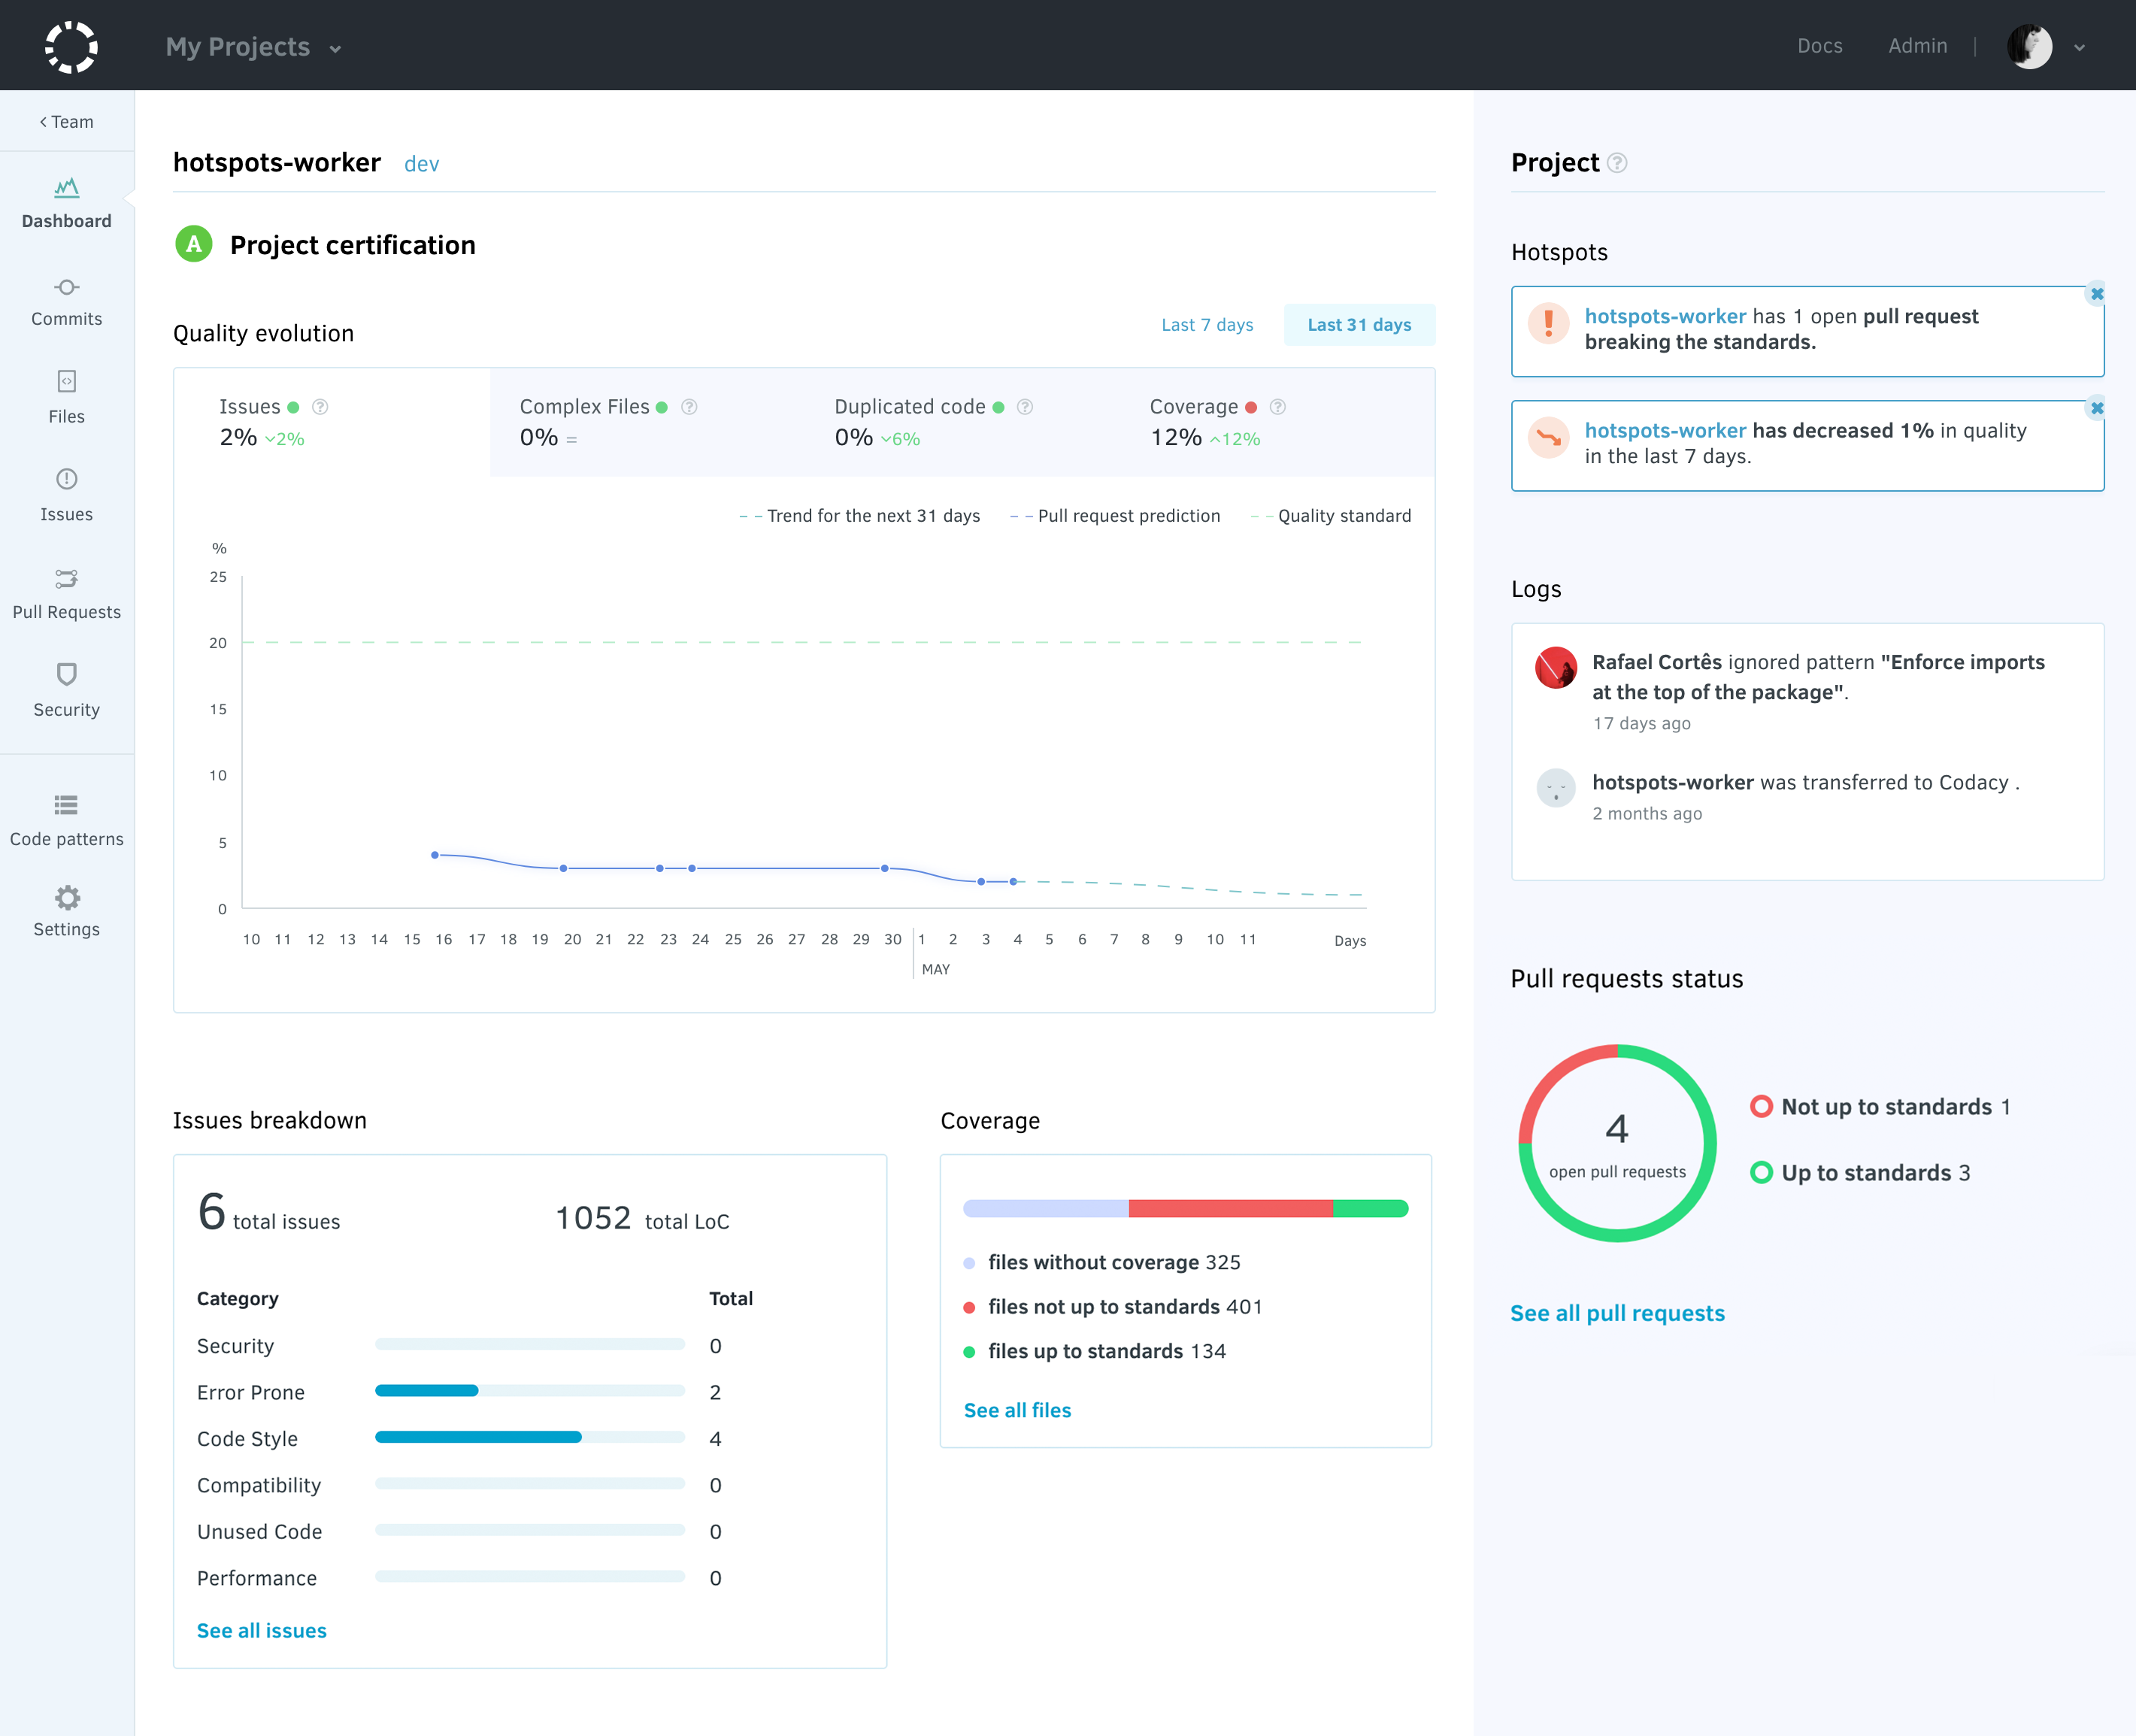Open the Coverage metric help tooltip
The height and width of the screenshot is (1736, 2136).
pos(1277,406)
